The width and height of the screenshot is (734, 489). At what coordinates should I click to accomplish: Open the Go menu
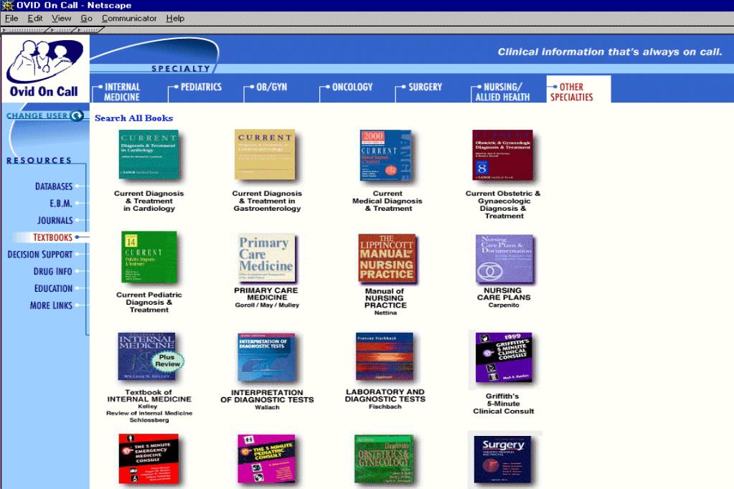[x=86, y=18]
